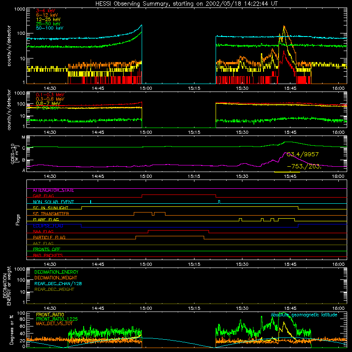Click the MAX_DET_VS_TOT legend entry

pyautogui.click(x=55, y=323)
